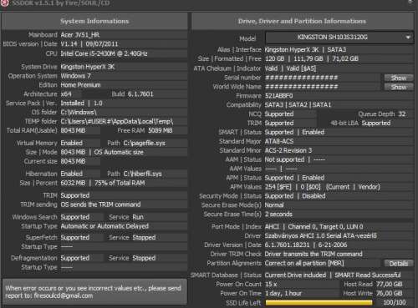Select OS folder C:\Windows\ value
418x308 pixels.
pyautogui.click(x=79, y=112)
